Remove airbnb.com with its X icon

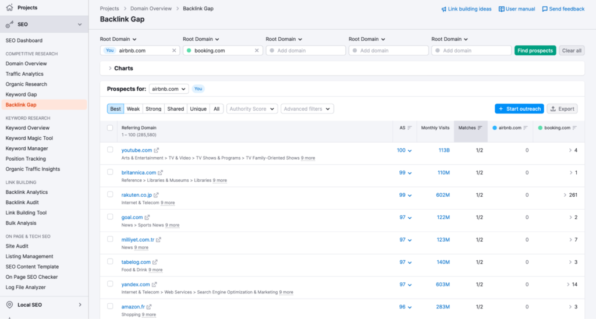(174, 51)
